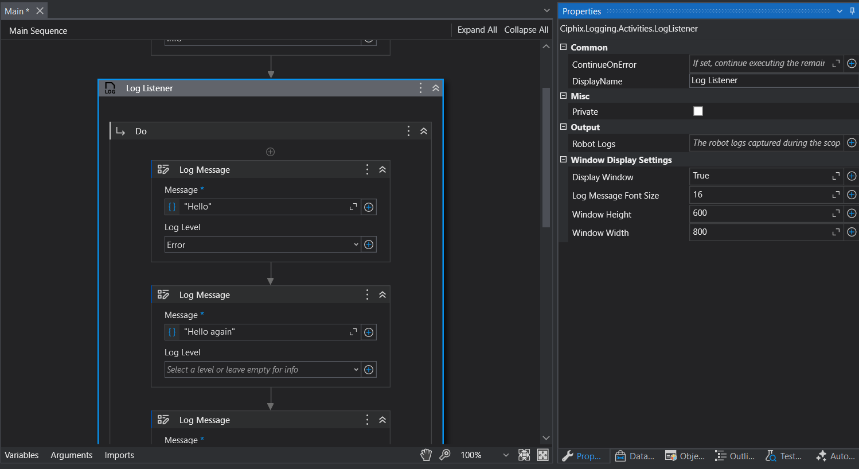Screen dimensions: 859x469
Task: Collapse the second Log Message activity
Action: (382, 294)
